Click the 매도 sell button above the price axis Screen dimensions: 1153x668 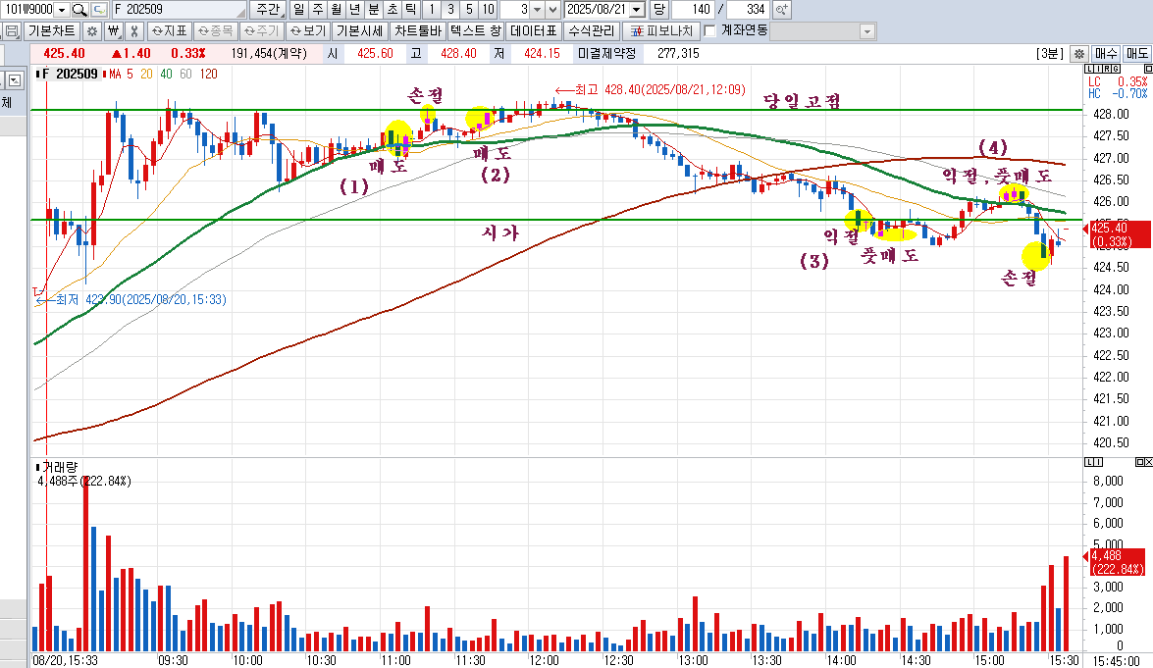(1137, 54)
